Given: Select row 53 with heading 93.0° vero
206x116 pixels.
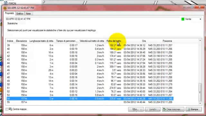Looking at the screenshot, I should pos(90,95).
